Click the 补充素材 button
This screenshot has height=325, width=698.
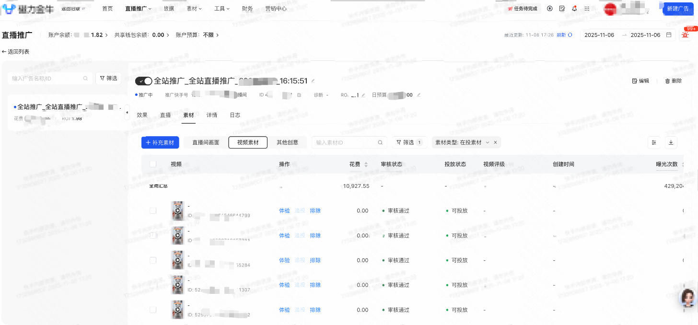[160, 142]
